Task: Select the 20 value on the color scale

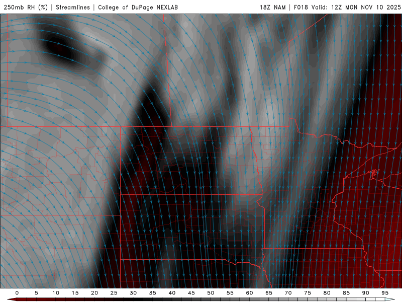Action: click(x=94, y=293)
